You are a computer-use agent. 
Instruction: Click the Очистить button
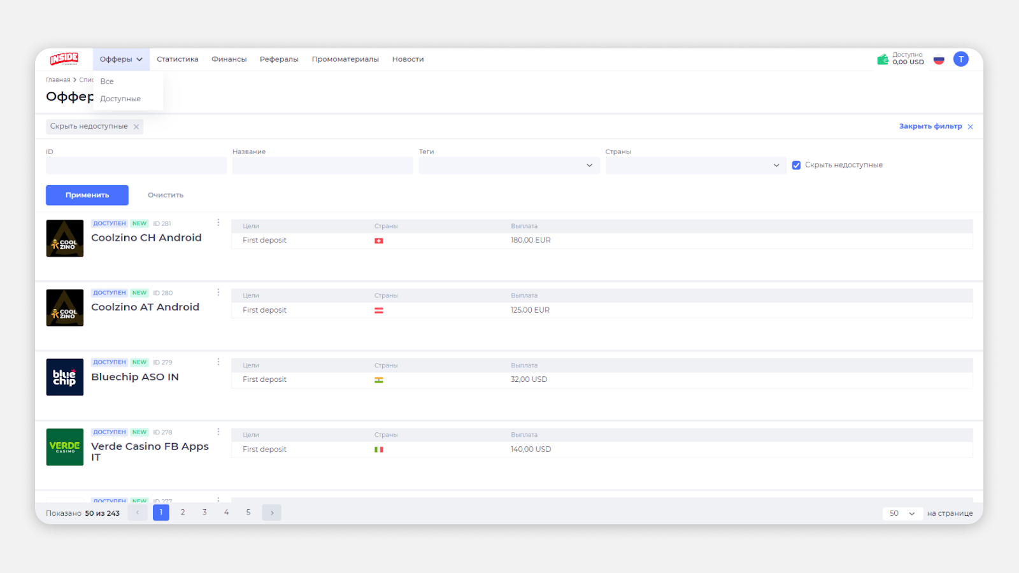(166, 195)
